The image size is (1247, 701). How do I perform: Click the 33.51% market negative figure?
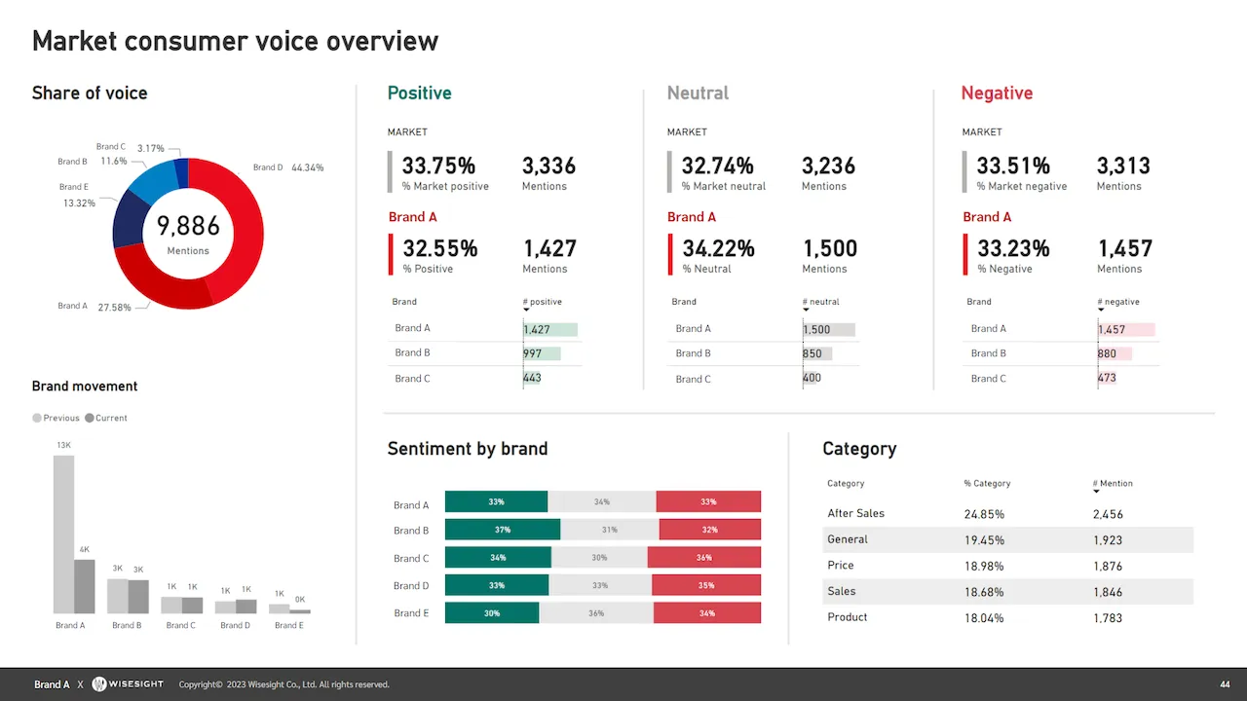(1013, 166)
